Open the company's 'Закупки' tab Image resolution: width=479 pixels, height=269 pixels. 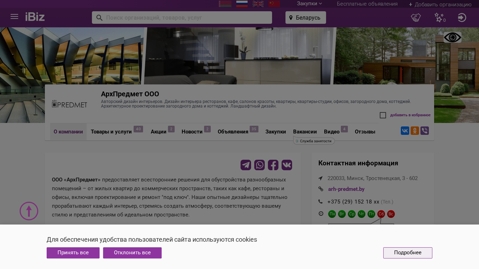click(x=276, y=132)
